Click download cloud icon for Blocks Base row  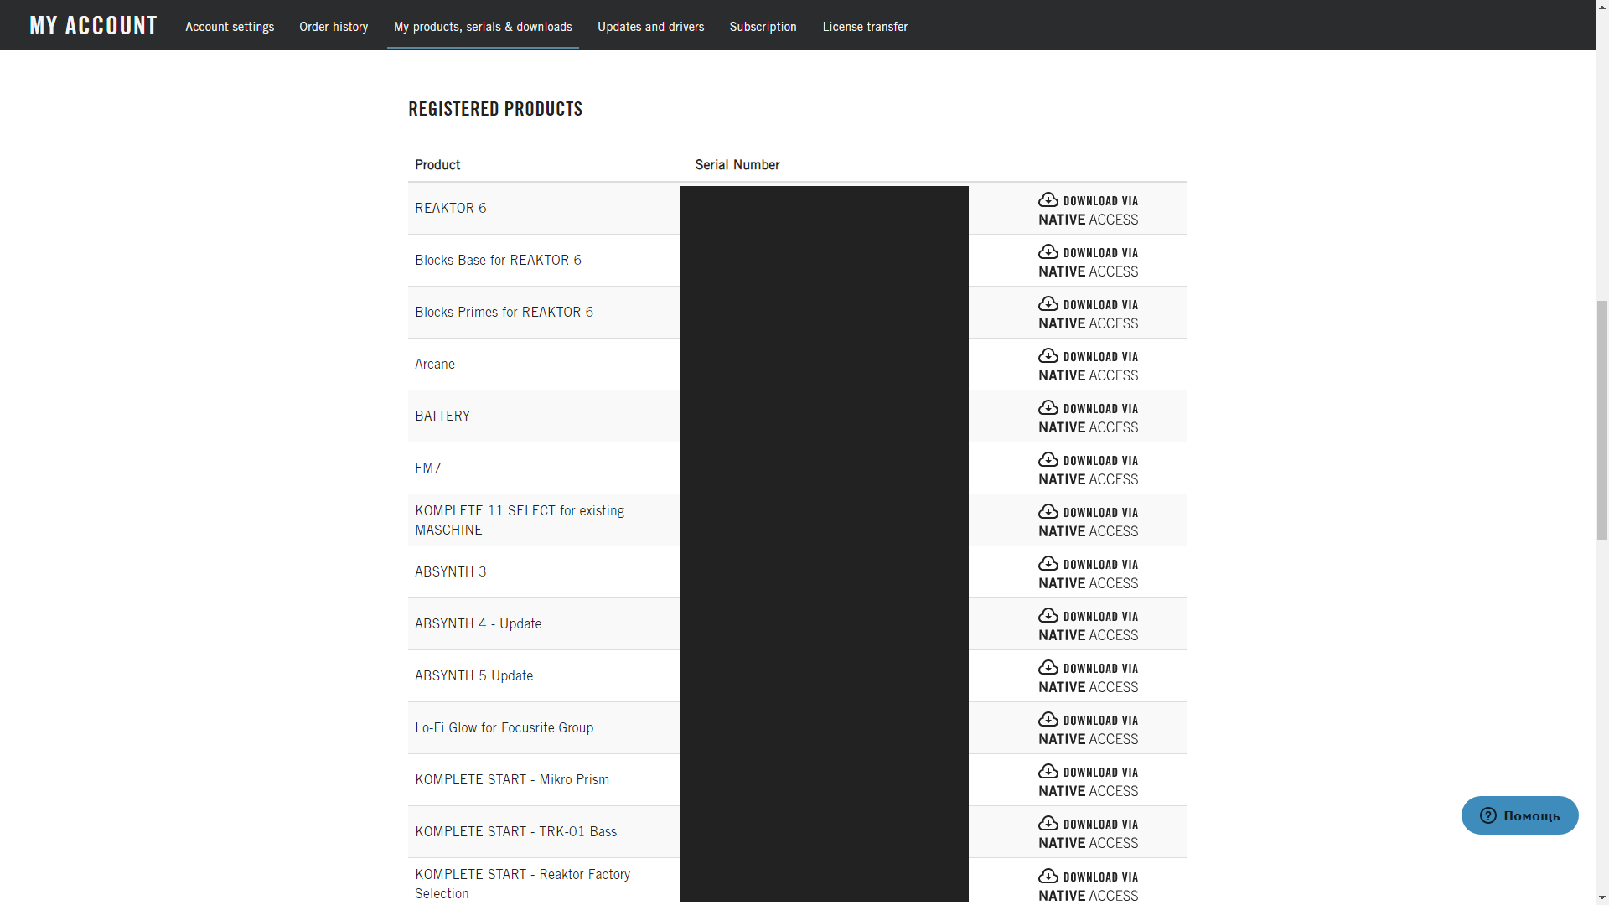coord(1048,251)
